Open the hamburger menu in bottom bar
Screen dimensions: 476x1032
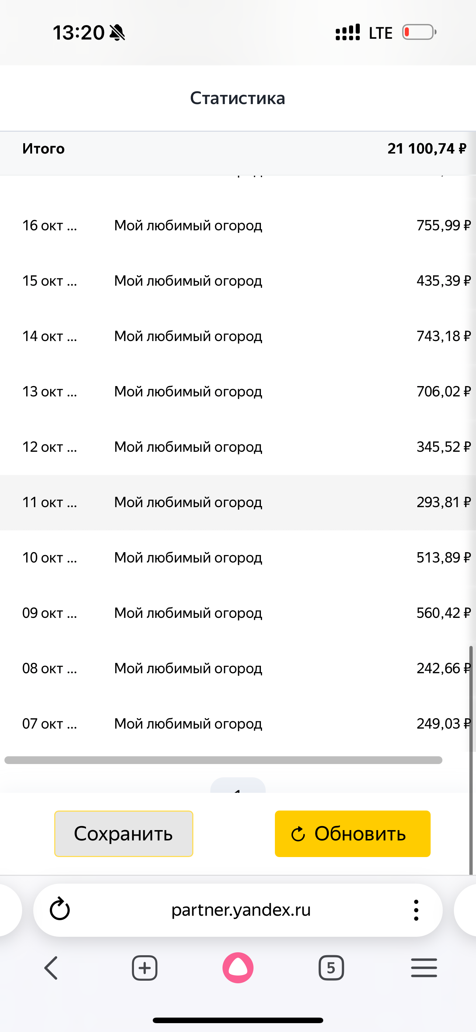(x=424, y=968)
